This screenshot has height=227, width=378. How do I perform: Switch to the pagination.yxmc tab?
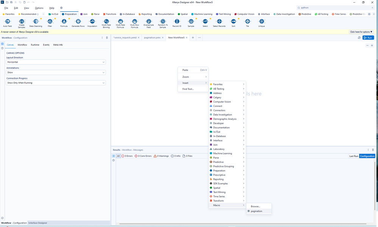152,37
